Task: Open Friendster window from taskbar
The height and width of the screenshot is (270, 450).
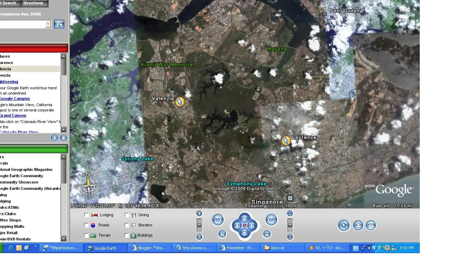Action: click(x=239, y=248)
